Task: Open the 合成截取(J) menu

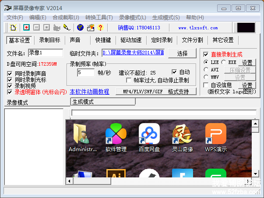Action: pos(66,18)
